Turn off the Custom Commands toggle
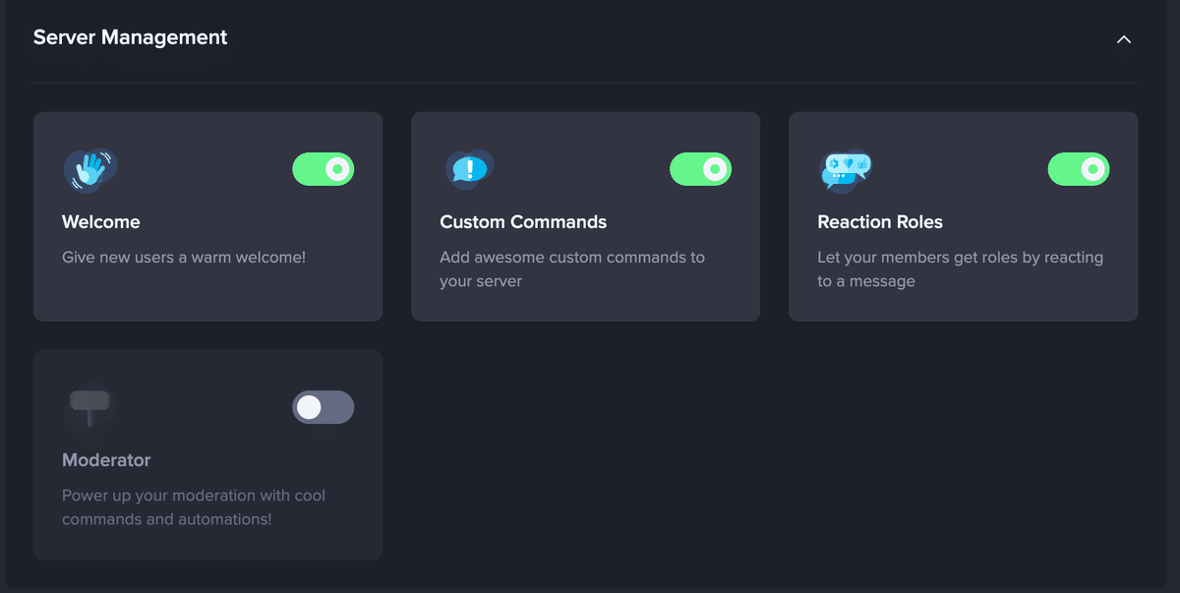The height and width of the screenshot is (593, 1180). [700, 169]
